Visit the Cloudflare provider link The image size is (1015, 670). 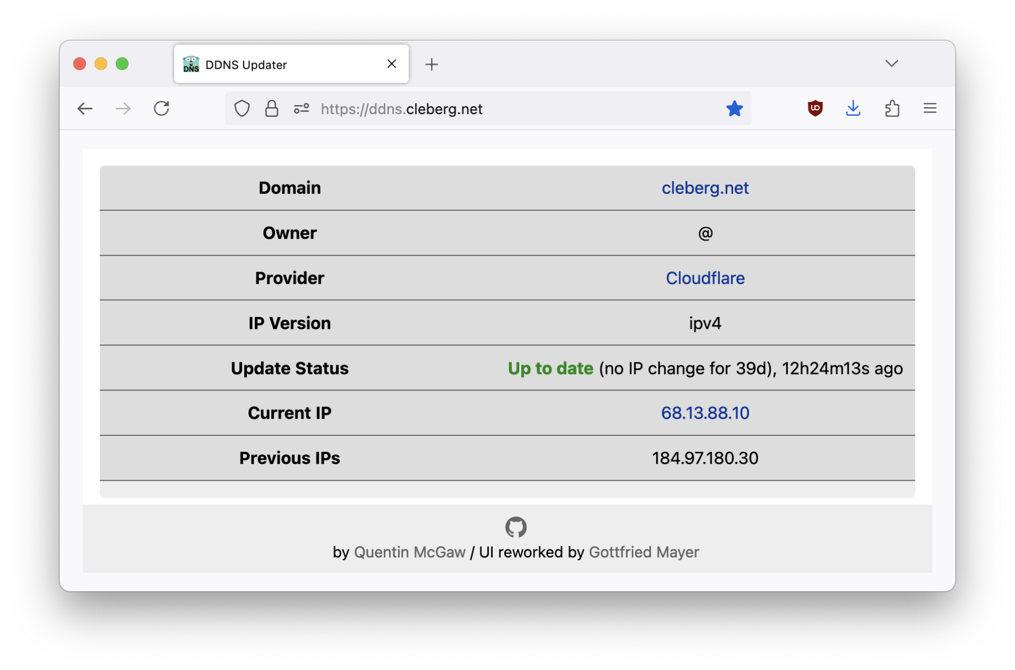(705, 278)
